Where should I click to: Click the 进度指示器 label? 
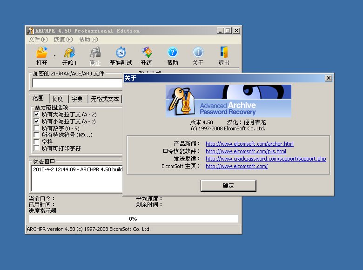click(x=42, y=211)
